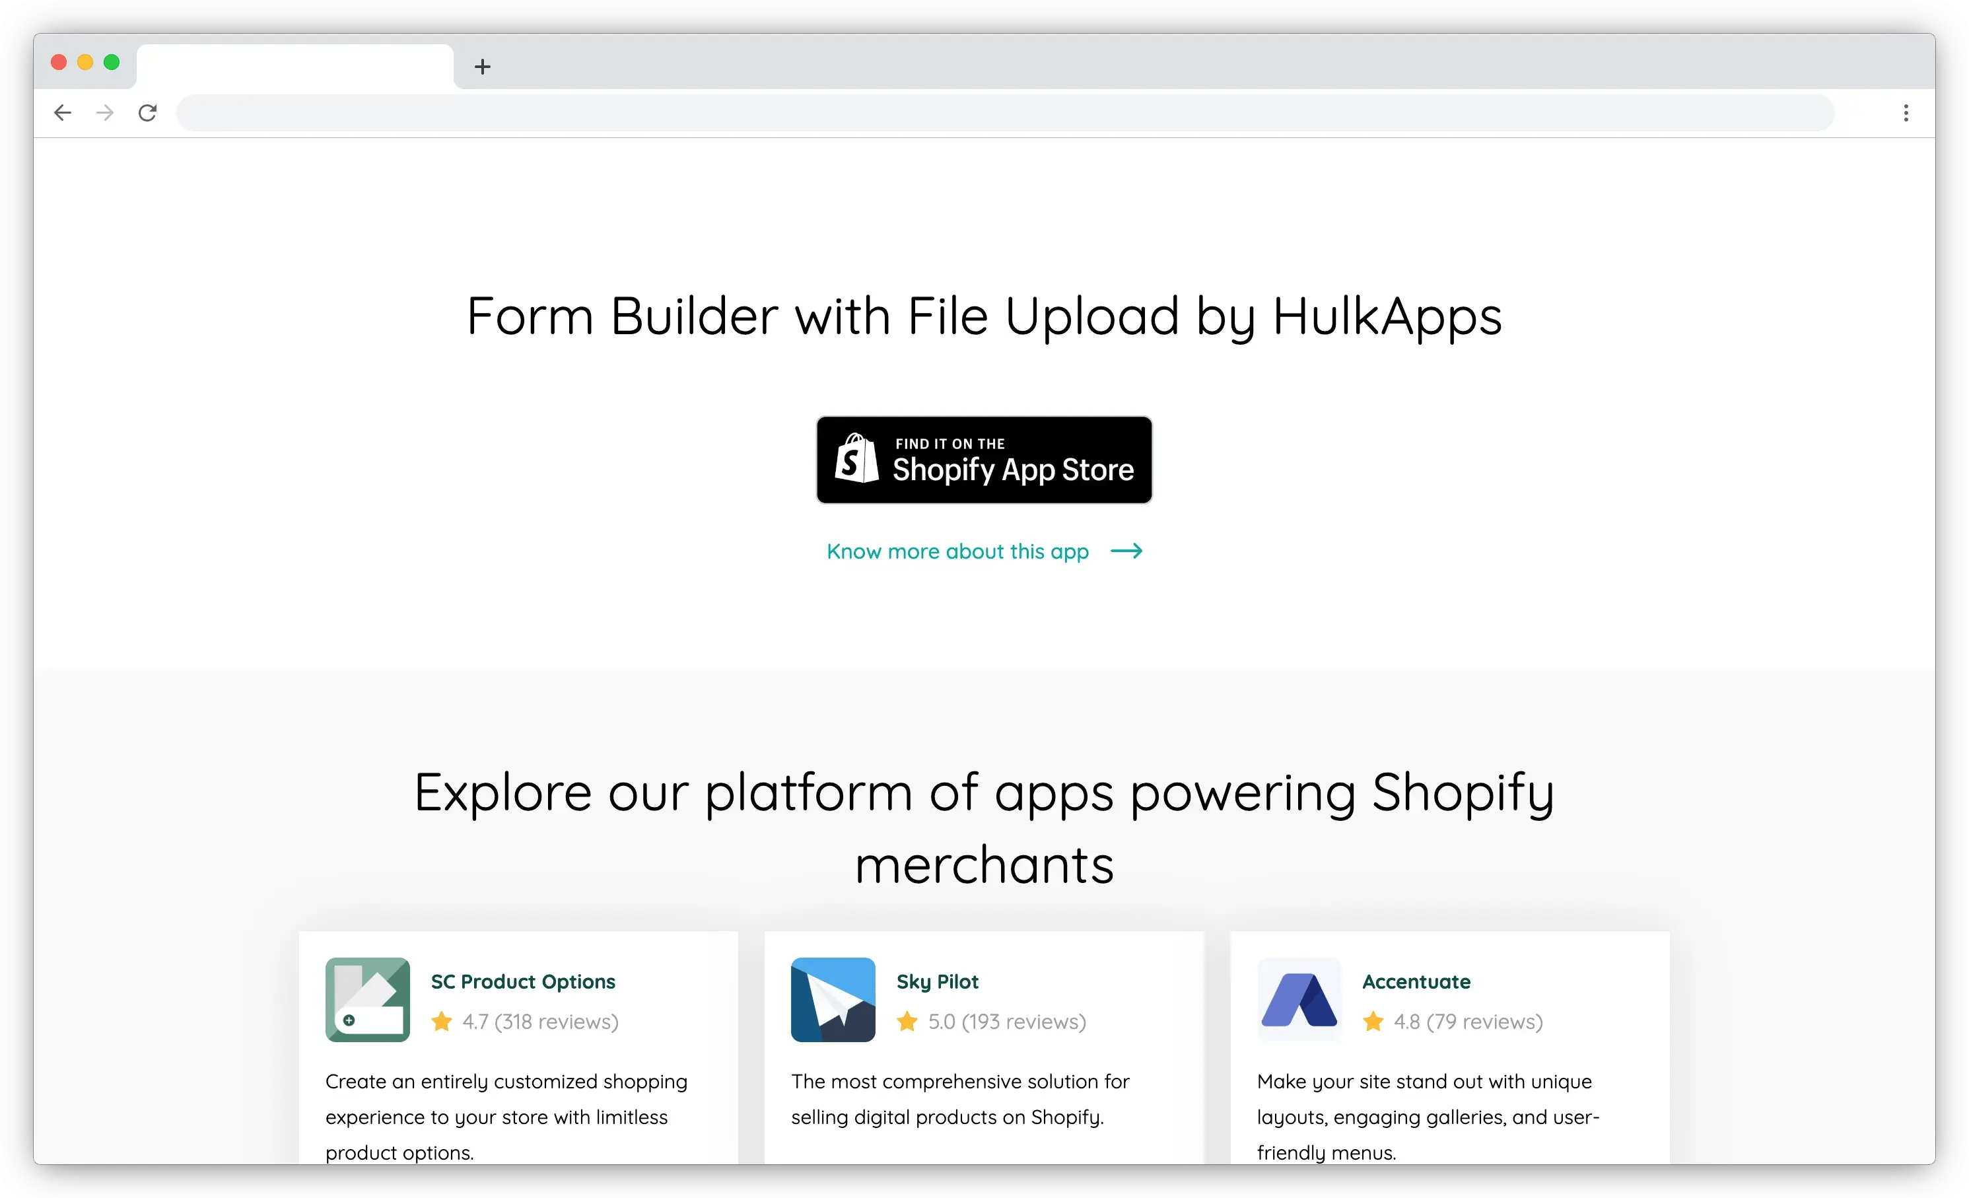Click the Explore our platform of apps heading
The width and height of the screenshot is (1969, 1198).
point(984,828)
